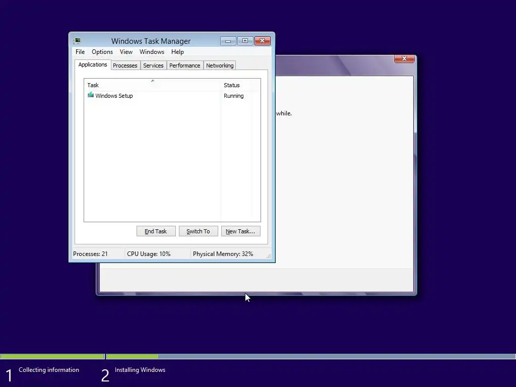516x387 pixels.
Task: Click the Collecting information progress bar
Action: click(52, 356)
